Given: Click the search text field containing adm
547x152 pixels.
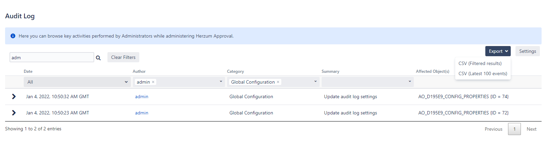Looking at the screenshot, I should [52, 58].
